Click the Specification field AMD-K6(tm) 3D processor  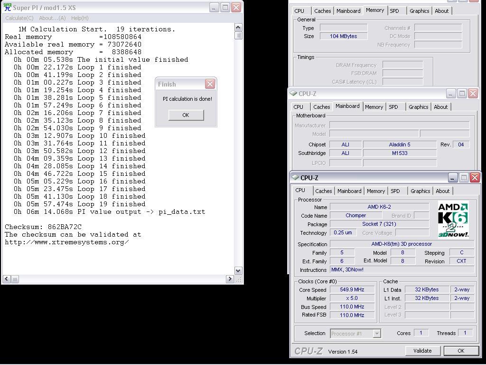click(x=402, y=244)
